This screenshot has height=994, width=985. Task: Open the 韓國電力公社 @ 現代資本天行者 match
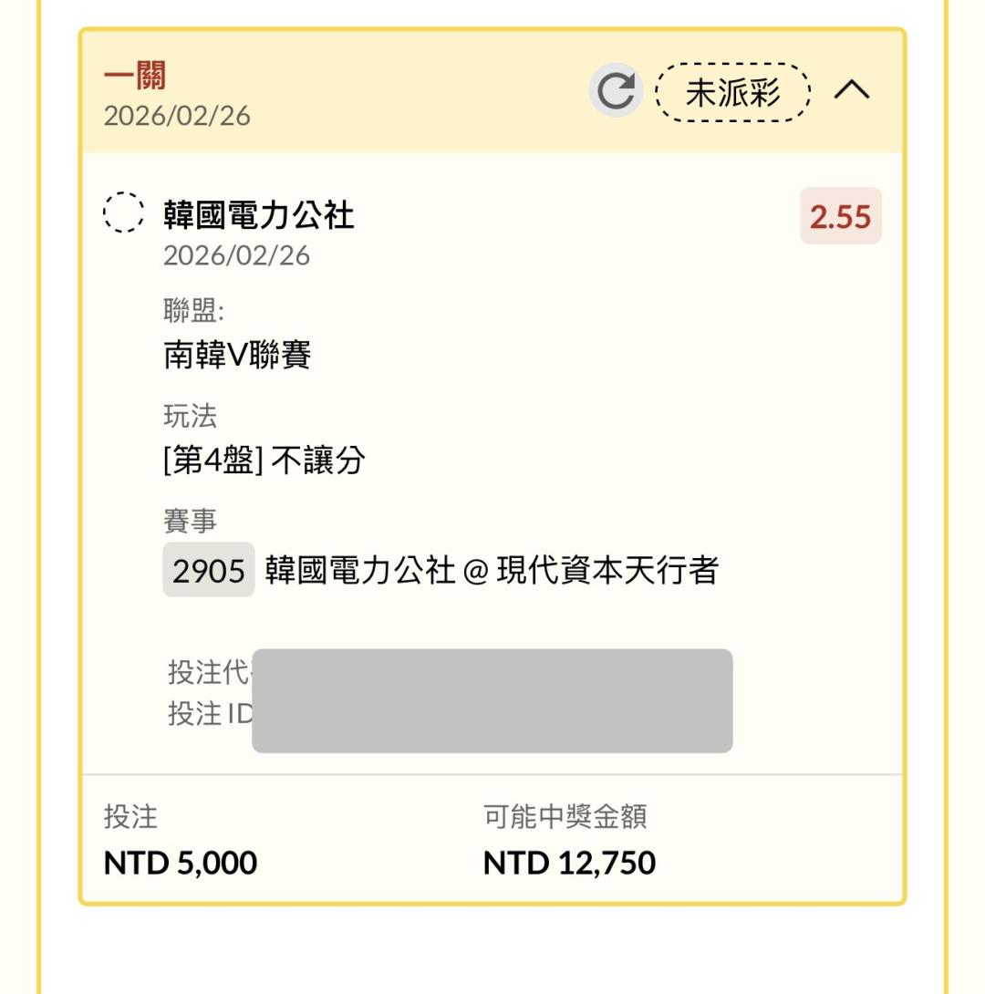(492, 571)
